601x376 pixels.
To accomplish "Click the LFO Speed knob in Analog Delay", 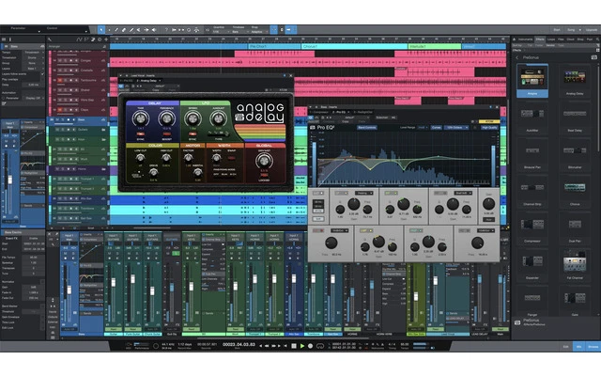I will coord(193,119).
